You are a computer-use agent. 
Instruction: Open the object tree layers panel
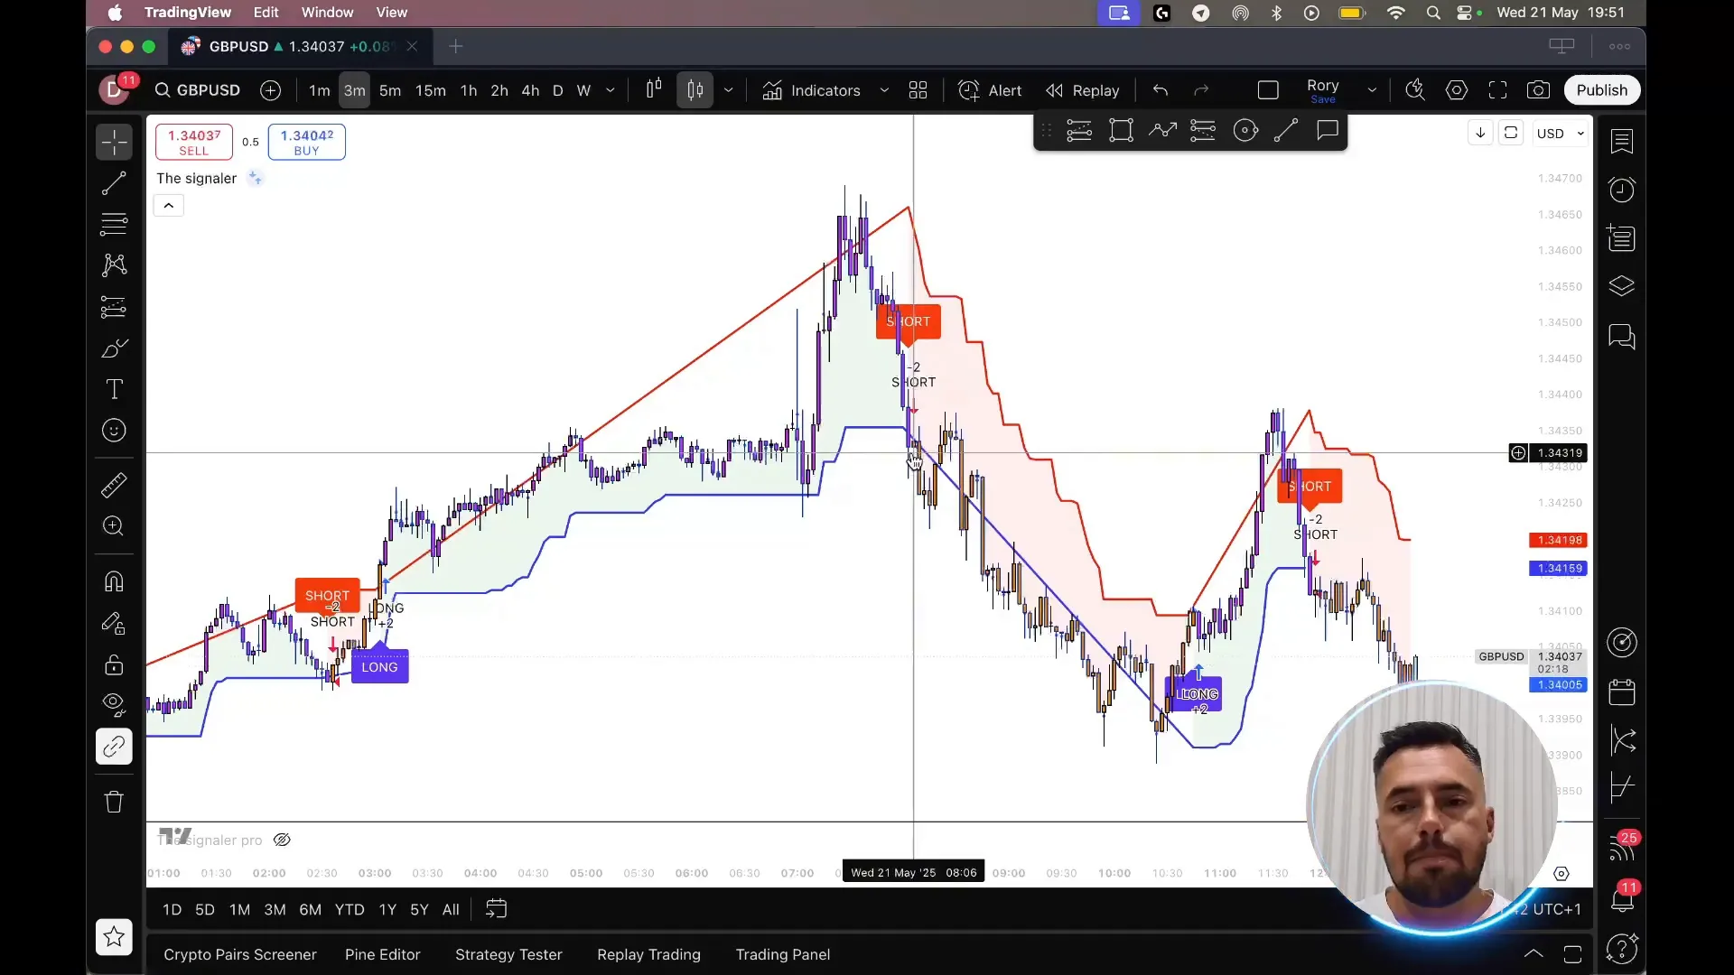[x=1622, y=287]
